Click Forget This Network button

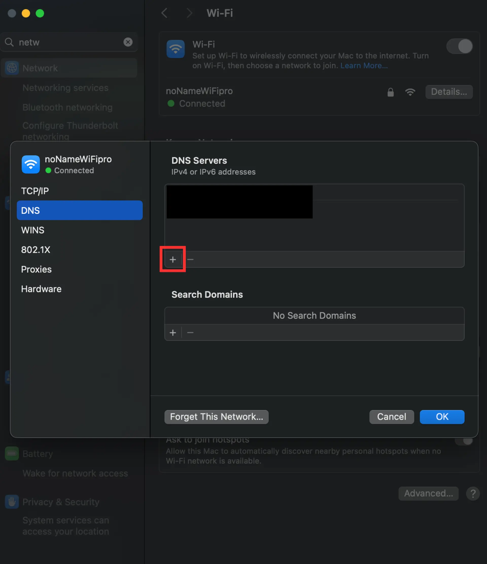point(216,417)
